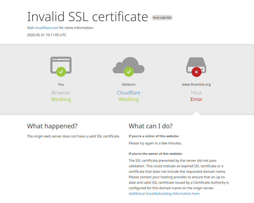Click the Error code 526 badge
Image resolution: width=254 pixels, height=203 pixels.
(162, 18)
